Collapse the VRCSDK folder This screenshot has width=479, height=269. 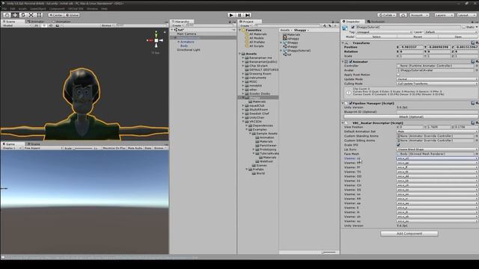243,121
